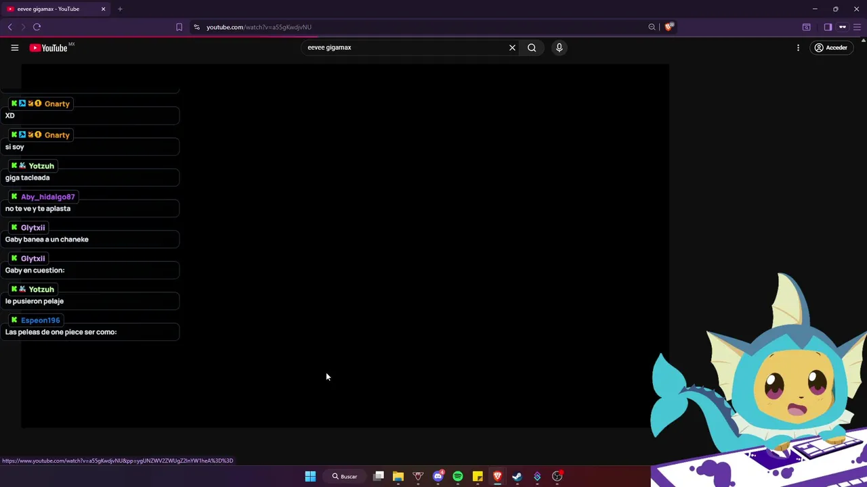
Task: Submit search with the magnifier button
Action: click(x=532, y=47)
